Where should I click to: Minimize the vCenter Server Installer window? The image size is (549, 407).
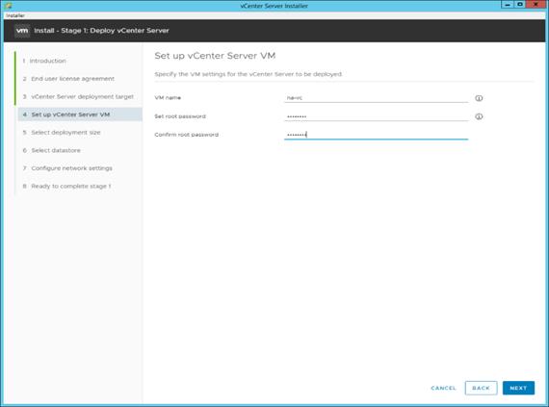click(x=508, y=5)
